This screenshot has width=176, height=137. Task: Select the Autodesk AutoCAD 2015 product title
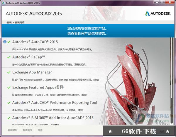(35, 42)
